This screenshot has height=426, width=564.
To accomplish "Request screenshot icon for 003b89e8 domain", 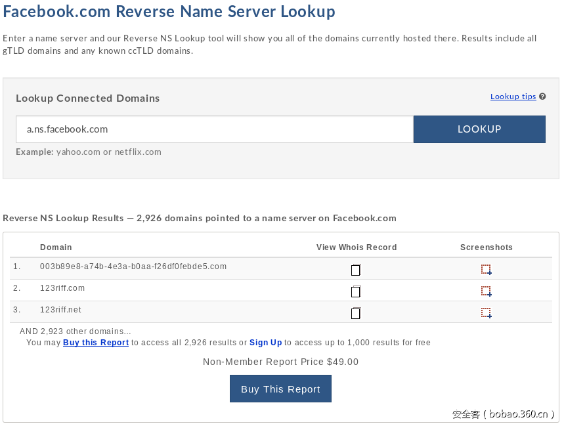I will [486, 269].
